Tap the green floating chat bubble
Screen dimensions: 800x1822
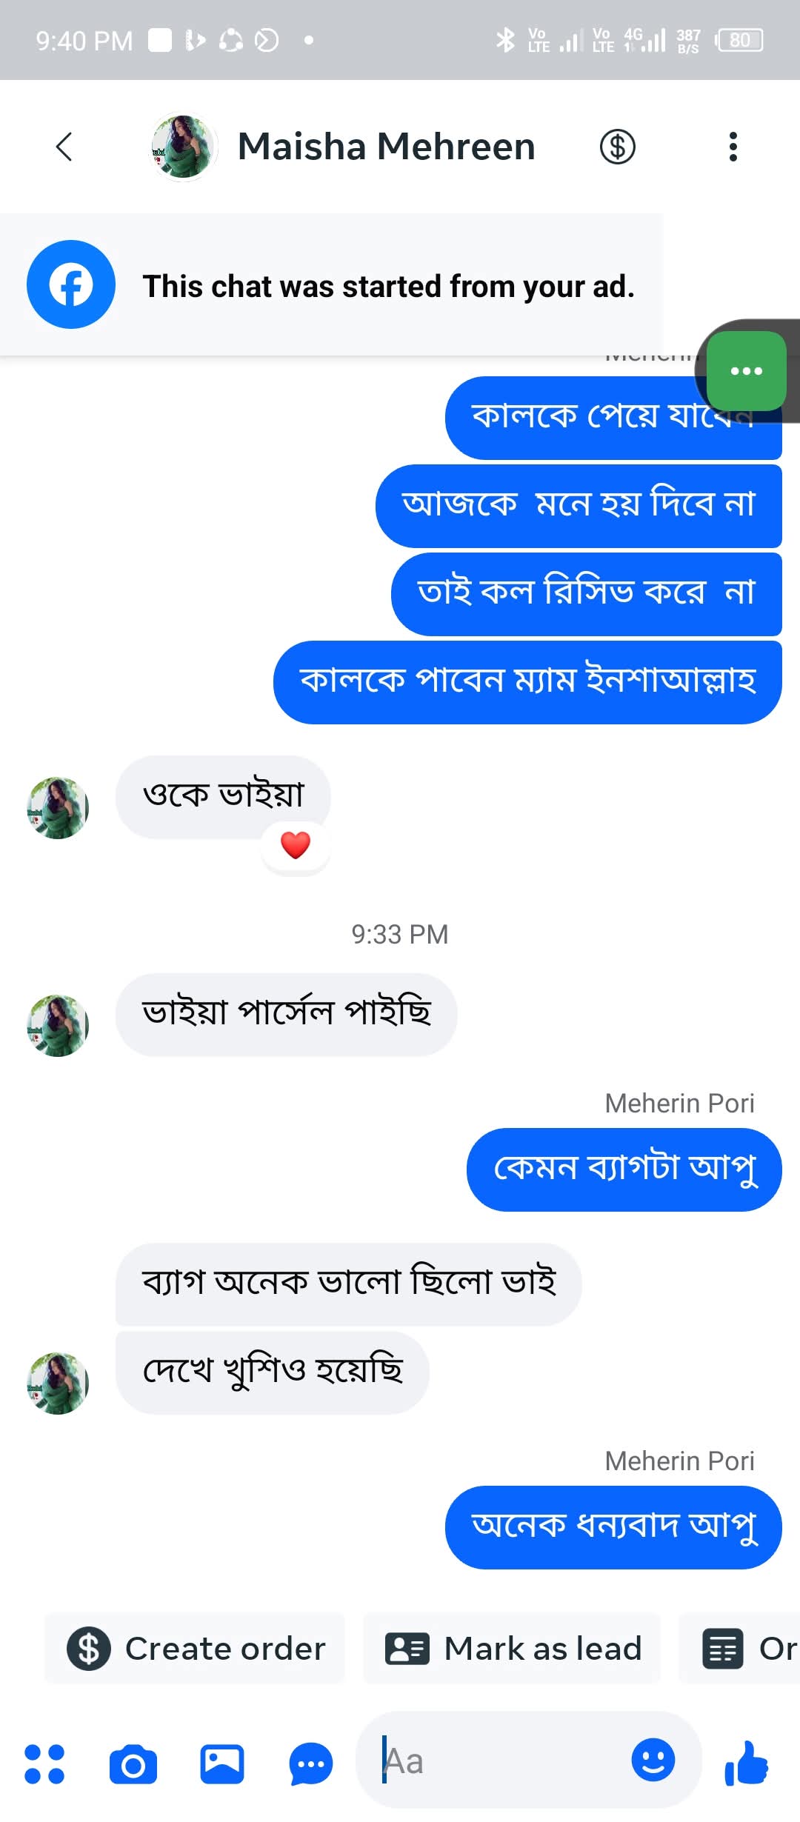[x=746, y=371]
